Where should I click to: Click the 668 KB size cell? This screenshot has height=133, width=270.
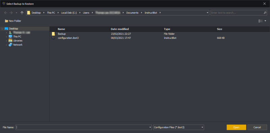221,38
